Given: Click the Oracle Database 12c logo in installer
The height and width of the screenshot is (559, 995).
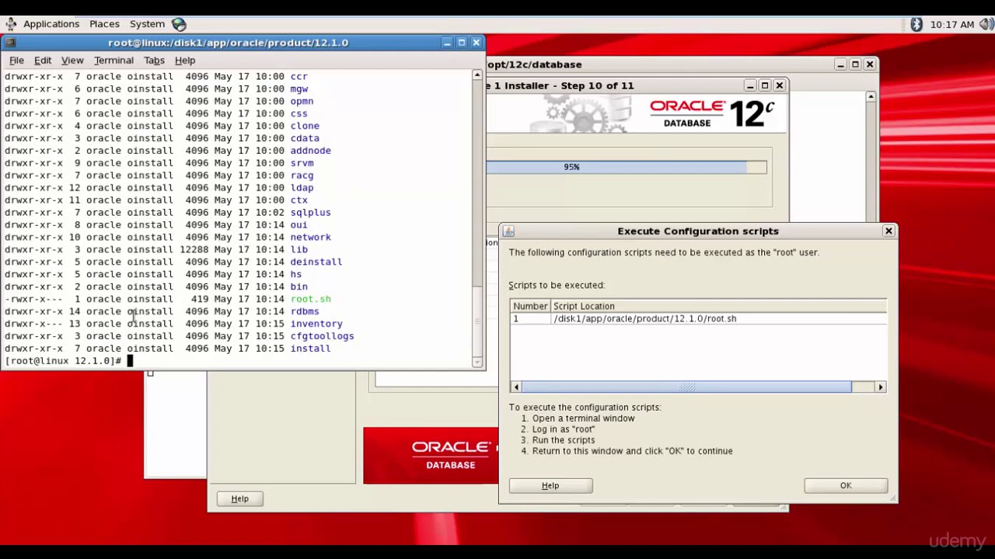Looking at the screenshot, I should pyautogui.click(x=711, y=114).
